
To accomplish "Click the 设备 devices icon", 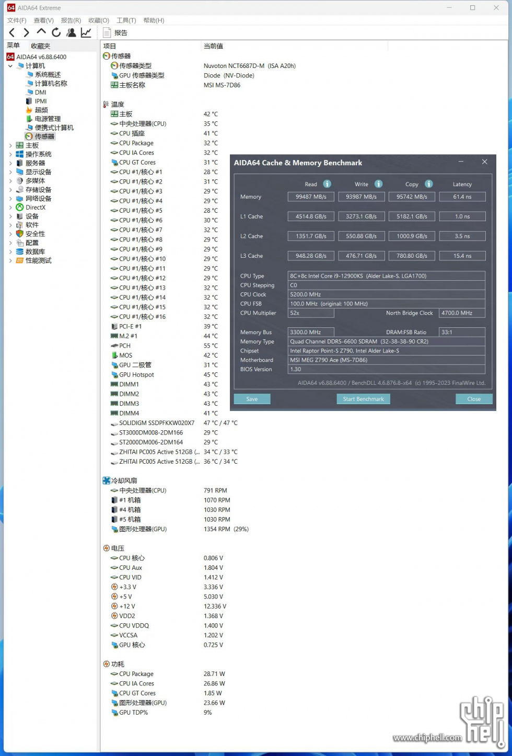I will coord(20,216).
